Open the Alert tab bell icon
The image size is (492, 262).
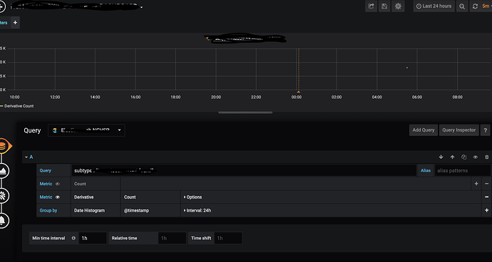(x=3, y=221)
